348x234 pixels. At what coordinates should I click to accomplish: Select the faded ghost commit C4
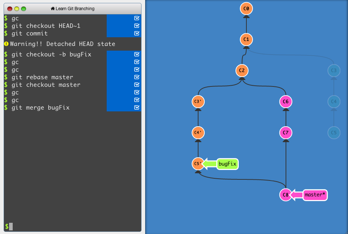click(333, 102)
